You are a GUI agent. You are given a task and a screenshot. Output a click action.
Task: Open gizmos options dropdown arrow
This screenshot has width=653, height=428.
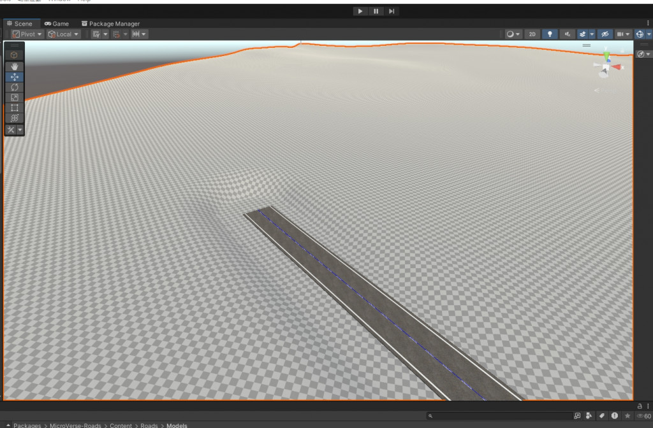[x=649, y=34]
